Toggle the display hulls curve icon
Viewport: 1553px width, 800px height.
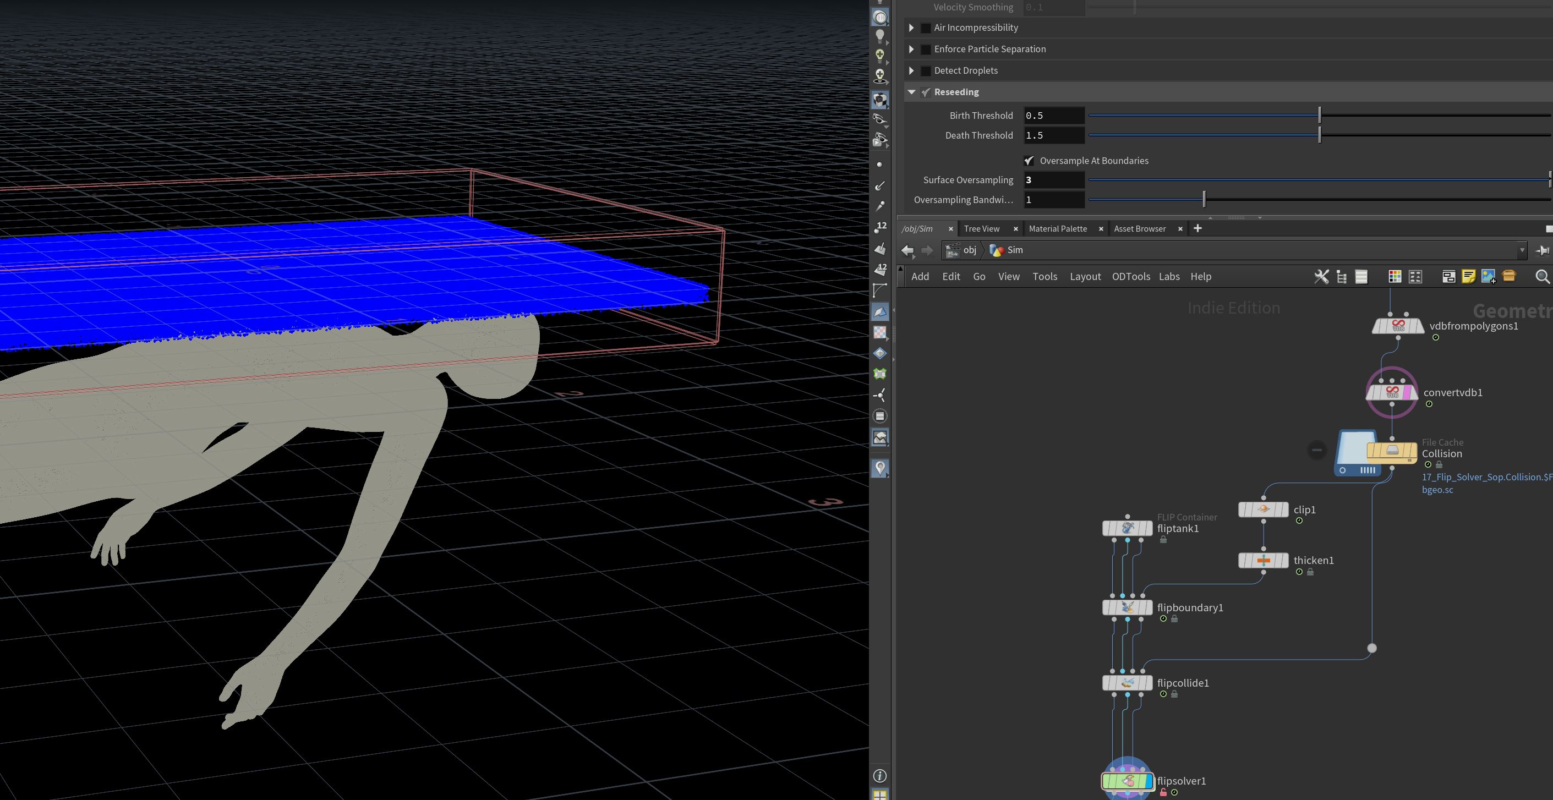coord(880,290)
